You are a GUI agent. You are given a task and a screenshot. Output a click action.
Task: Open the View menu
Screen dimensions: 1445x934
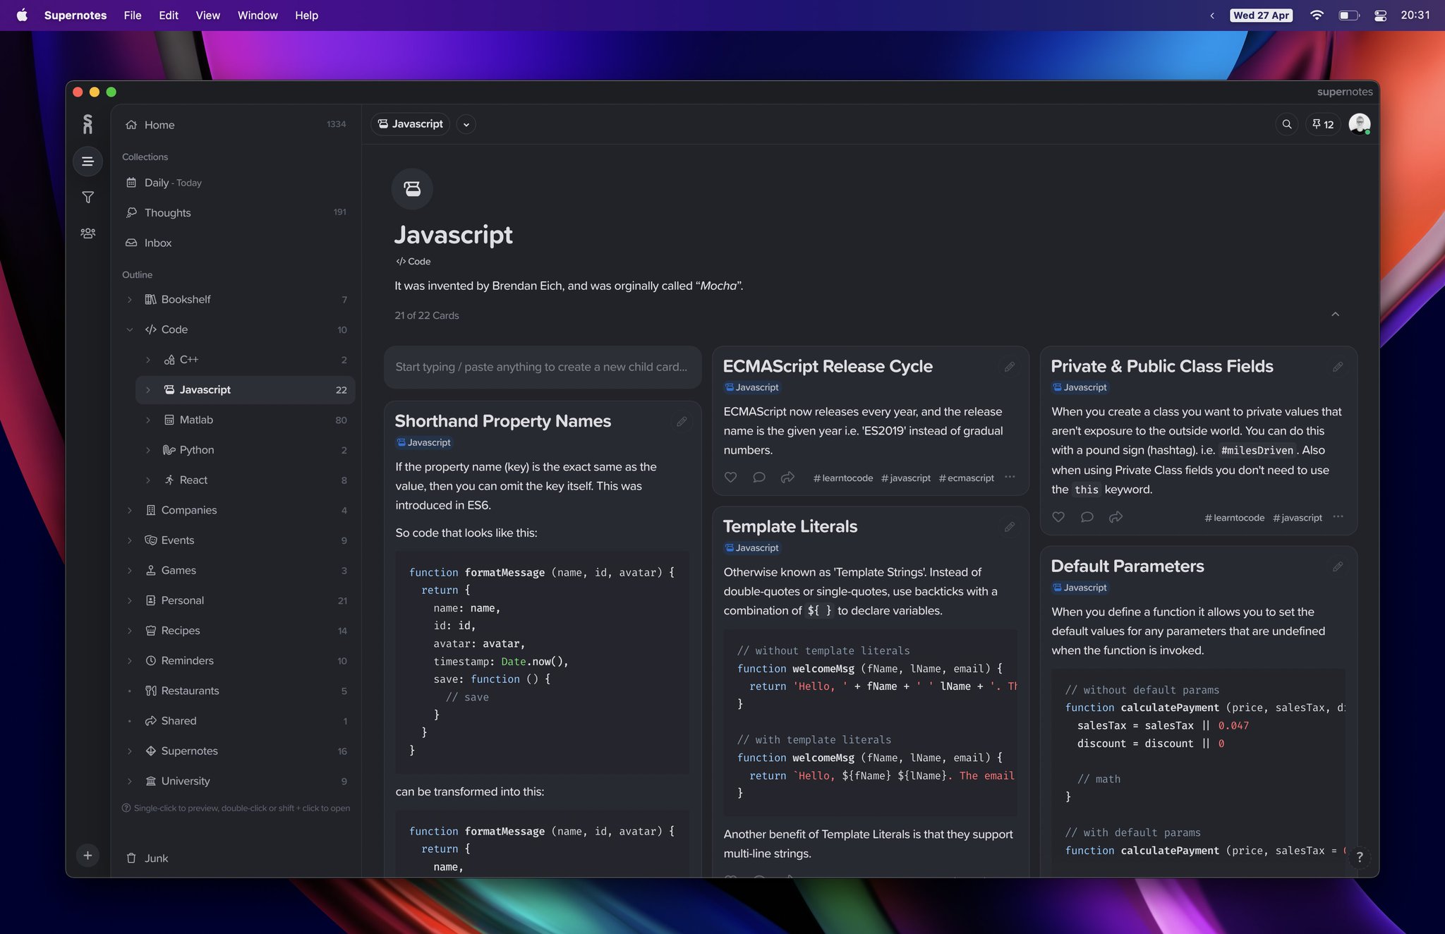click(207, 15)
